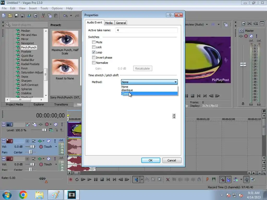The width and height of the screenshot is (267, 200).
Task: Click the Save project disk icon
Action: click(x=16, y=16)
